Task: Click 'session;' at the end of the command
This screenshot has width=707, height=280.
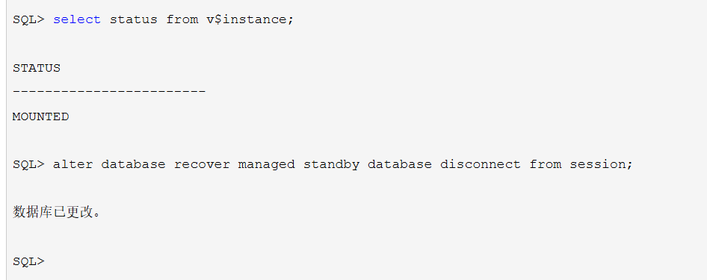Action: pos(602,164)
